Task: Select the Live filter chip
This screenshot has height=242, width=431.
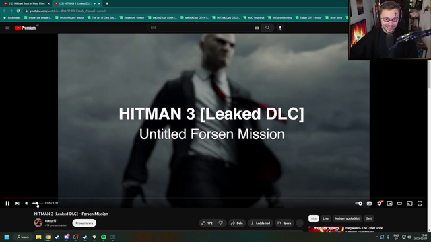Action: tap(325, 218)
